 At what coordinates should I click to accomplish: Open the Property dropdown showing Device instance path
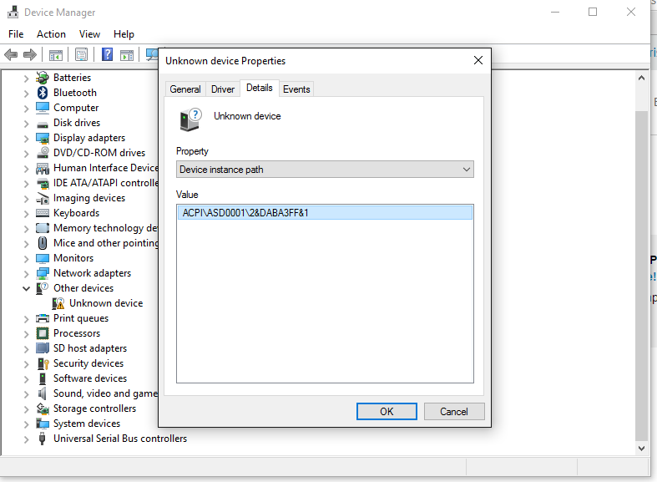tap(325, 170)
